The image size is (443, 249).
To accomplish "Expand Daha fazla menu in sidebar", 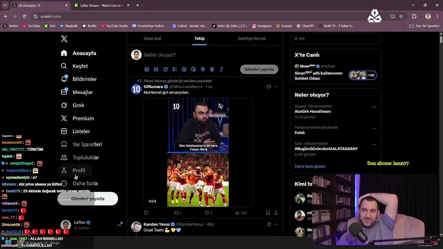I will pyautogui.click(x=79, y=183).
